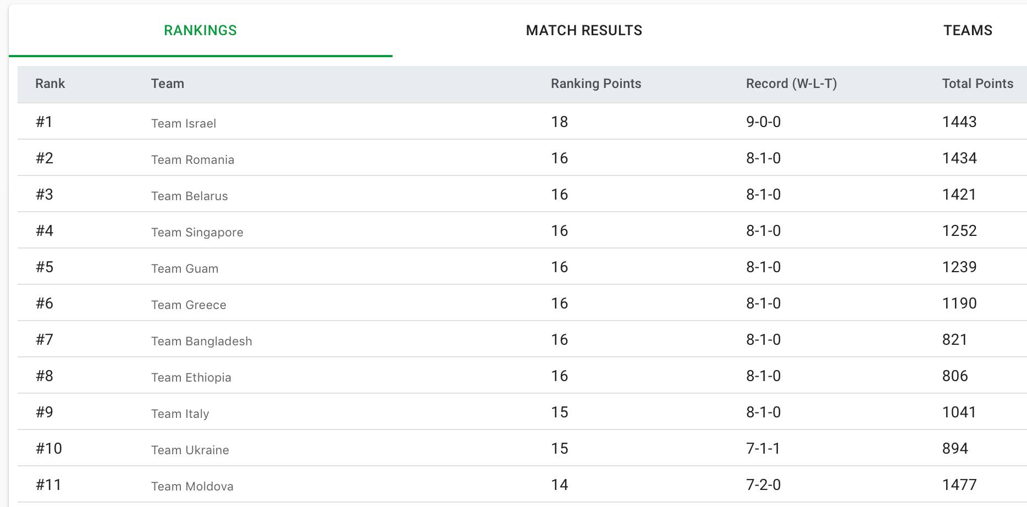The width and height of the screenshot is (1027, 507).
Task: Open Team Israel link
Action: [184, 123]
